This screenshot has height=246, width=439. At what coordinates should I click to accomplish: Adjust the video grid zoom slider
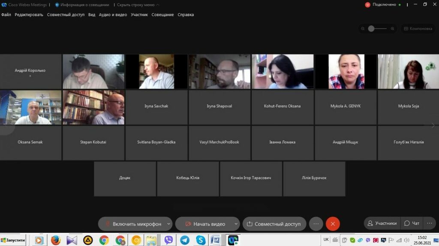372,29
